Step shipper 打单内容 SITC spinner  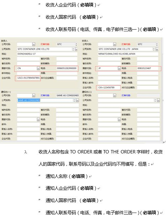[76, 44]
